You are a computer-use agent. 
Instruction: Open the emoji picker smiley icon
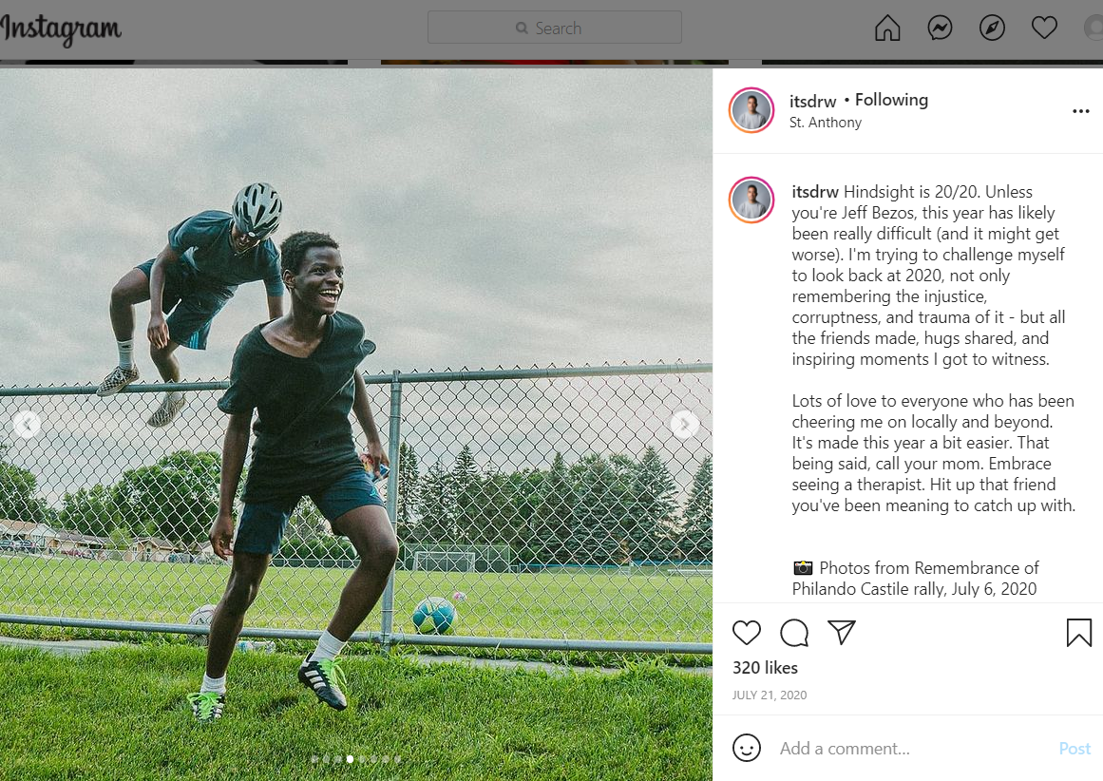747,748
